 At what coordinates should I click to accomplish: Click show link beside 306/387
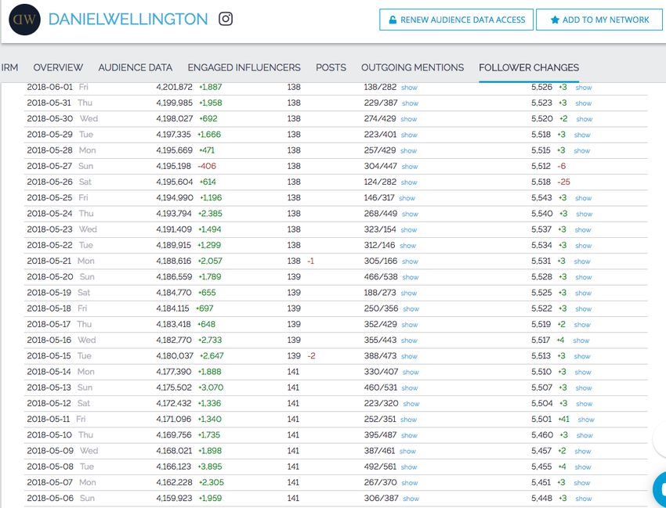411,499
